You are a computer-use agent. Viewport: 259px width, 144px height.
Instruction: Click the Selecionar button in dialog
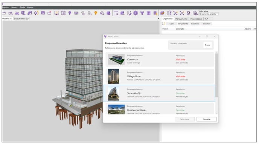(x=185, y=119)
